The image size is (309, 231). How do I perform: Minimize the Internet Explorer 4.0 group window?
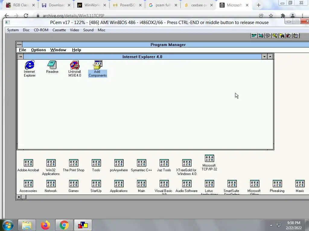point(264,57)
